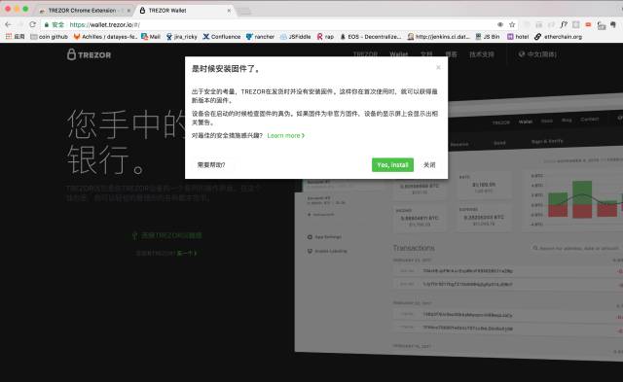This screenshot has width=623, height=382.
Task: Click the yellow macOS minimize button
Action: click(17, 9)
